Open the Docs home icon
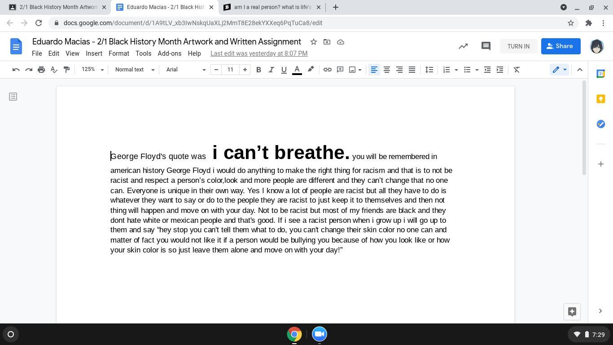This screenshot has height=345, width=613. tap(16, 46)
